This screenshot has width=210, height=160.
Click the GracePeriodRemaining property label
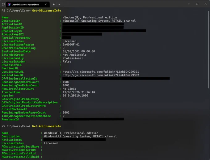click(x=19, y=48)
